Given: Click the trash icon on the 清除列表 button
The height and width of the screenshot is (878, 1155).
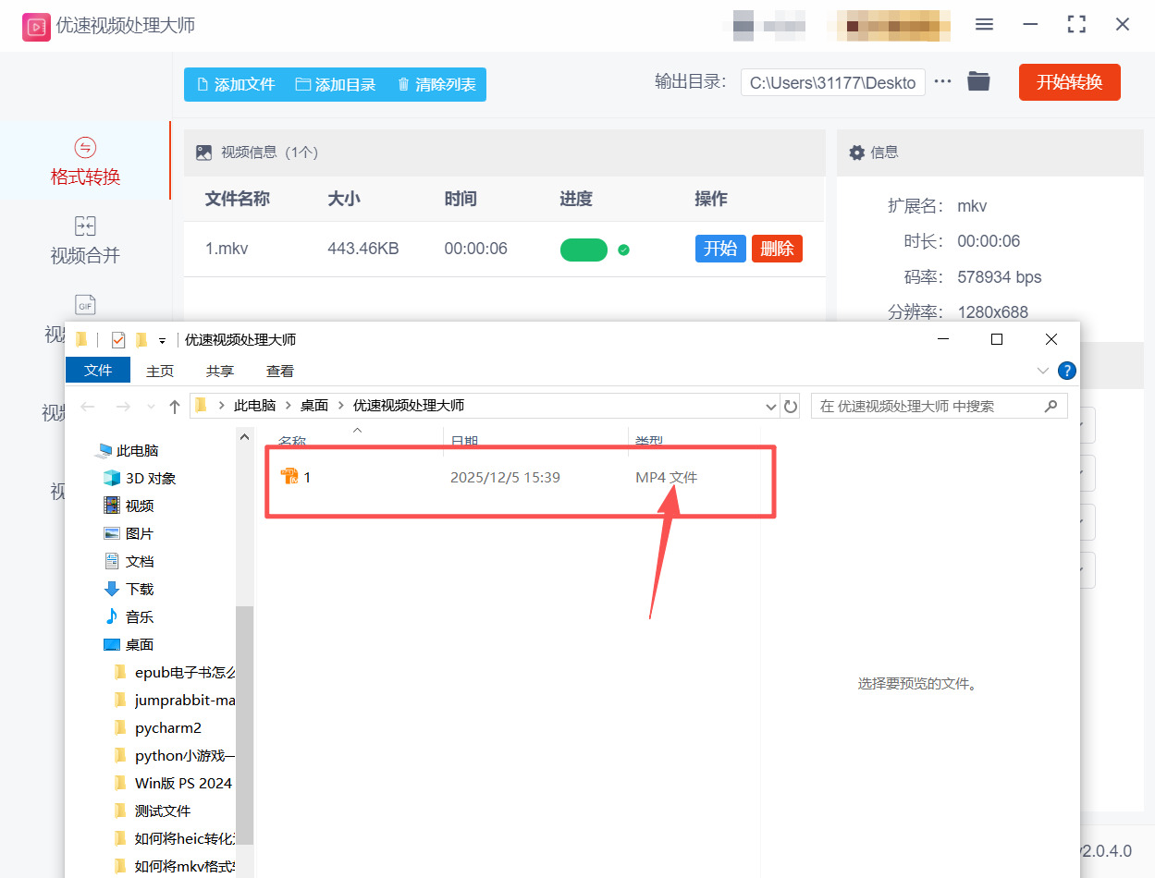Looking at the screenshot, I should point(403,83).
